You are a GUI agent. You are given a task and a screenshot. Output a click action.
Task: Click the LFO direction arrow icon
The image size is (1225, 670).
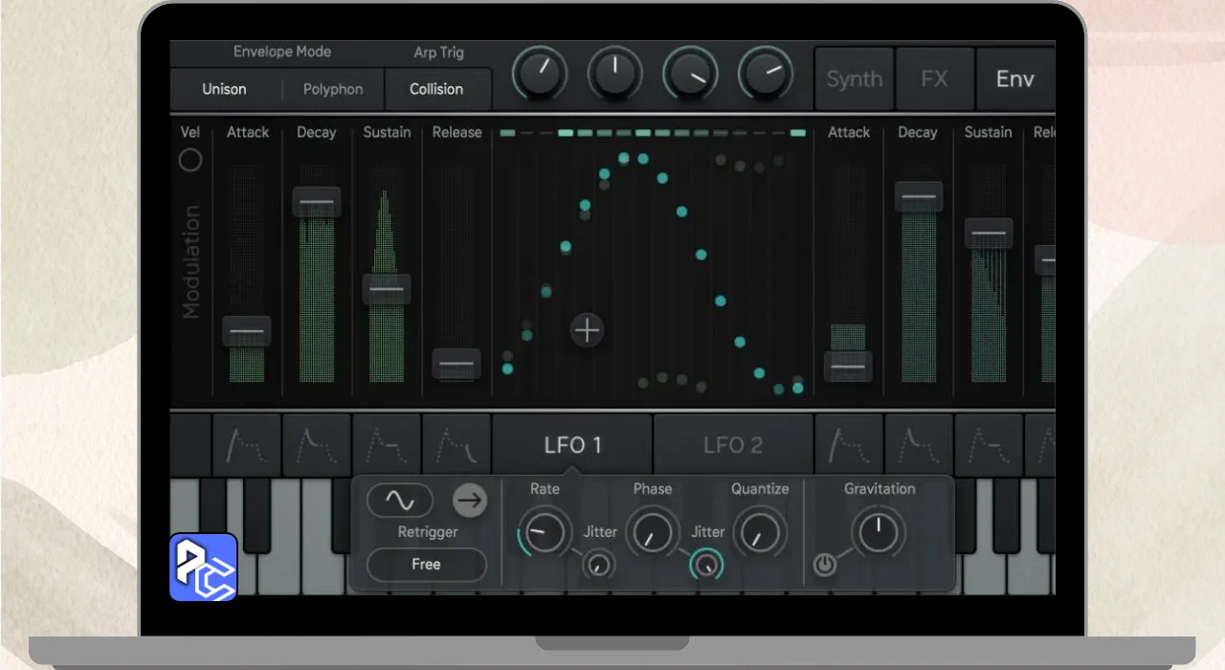(469, 500)
